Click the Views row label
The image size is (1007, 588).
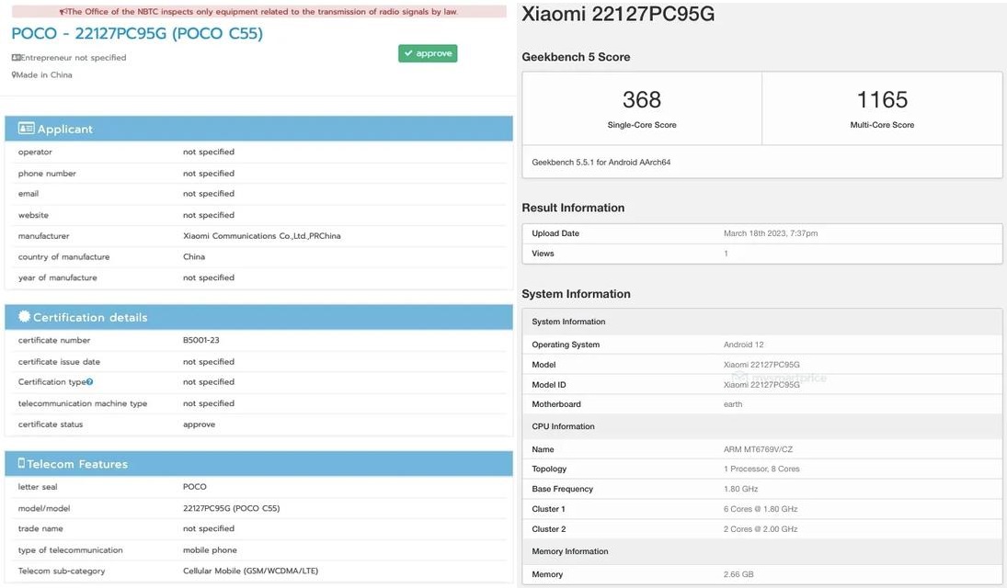[x=543, y=254]
